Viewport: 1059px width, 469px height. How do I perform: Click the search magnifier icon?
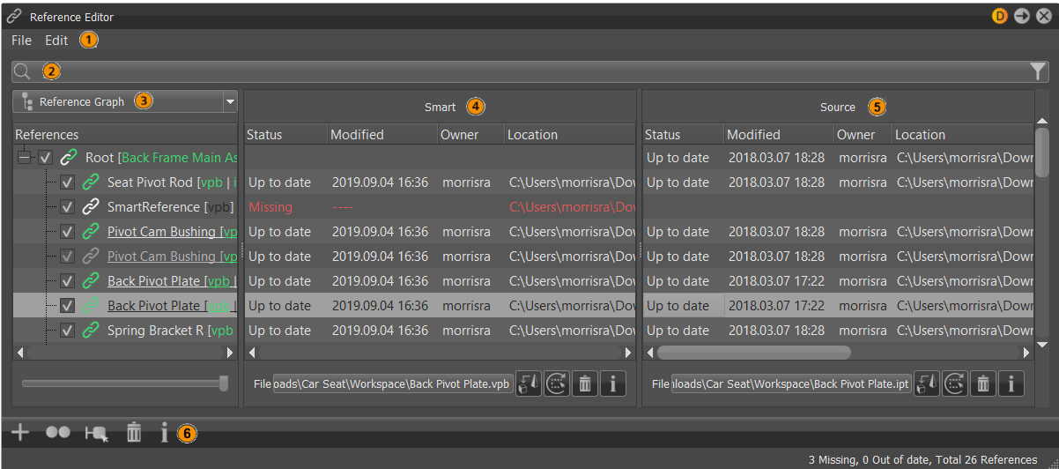(x=22, y=71)
